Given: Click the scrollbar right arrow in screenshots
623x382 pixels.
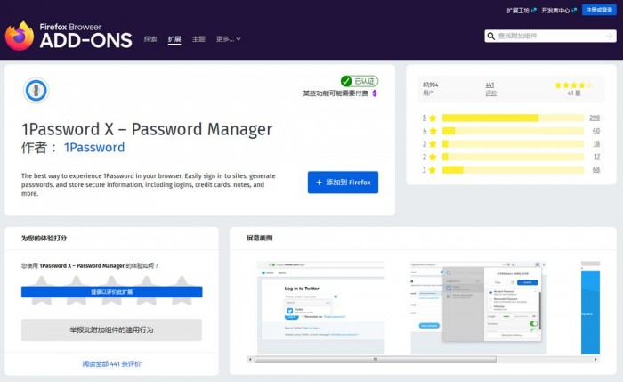Looking at the screenshot, I should [595, 360].
